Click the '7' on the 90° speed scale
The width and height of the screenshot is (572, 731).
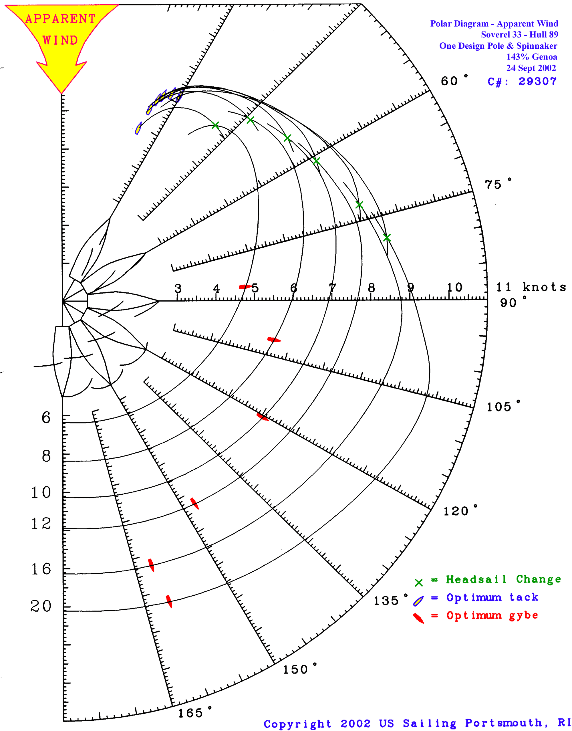click(x=332, y=288)
